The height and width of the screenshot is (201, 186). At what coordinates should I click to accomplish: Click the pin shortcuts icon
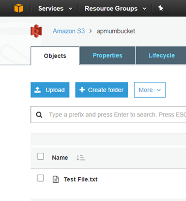(x=161, y=8)
